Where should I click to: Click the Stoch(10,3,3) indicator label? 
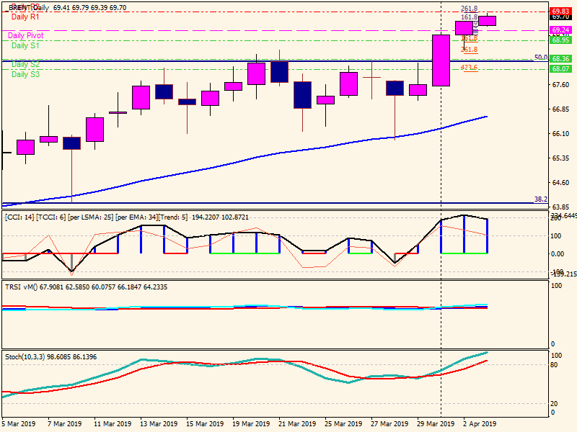tap(50, 356)
